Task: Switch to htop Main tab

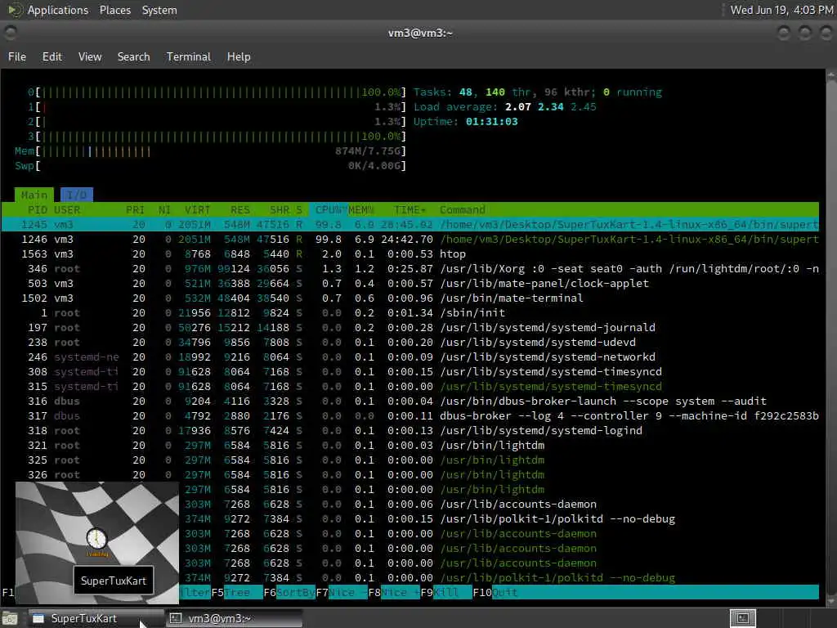Action: coord(34,195)
